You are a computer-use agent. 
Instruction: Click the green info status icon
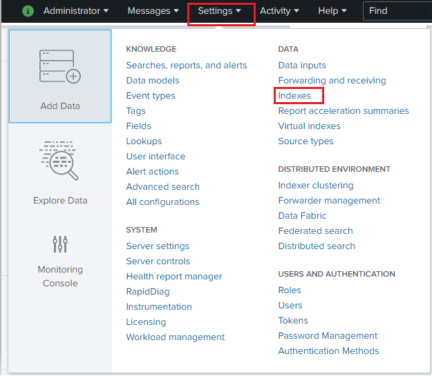click(x=28, y=11)
